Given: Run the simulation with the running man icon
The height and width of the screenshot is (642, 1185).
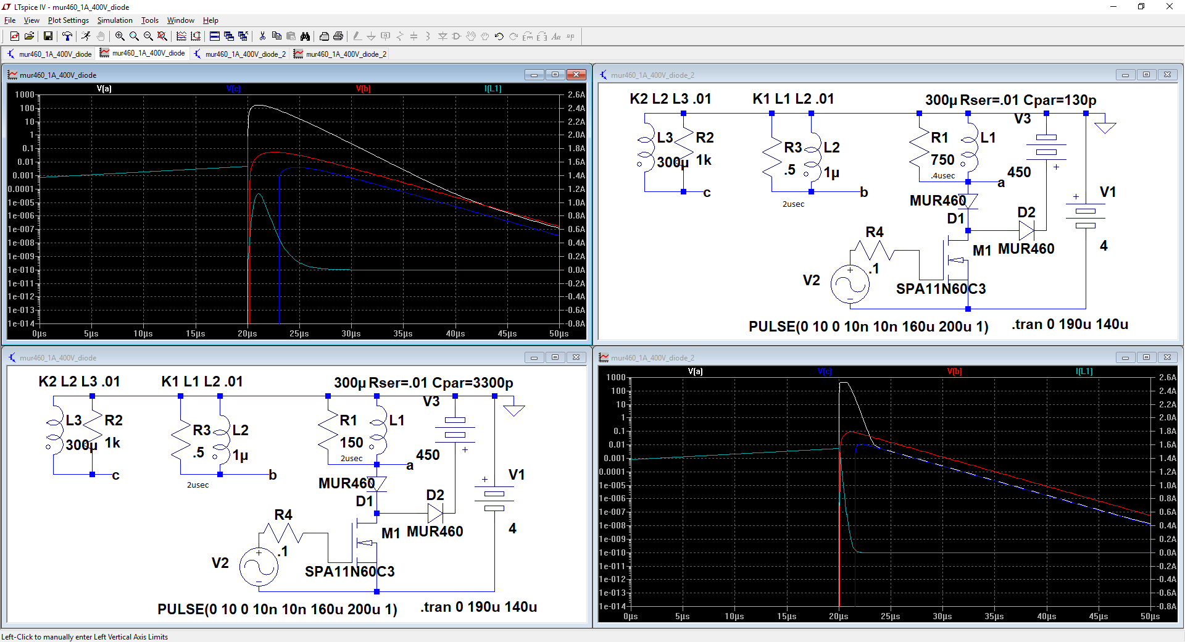Looking at the screenshot, I should click(86, 36).
